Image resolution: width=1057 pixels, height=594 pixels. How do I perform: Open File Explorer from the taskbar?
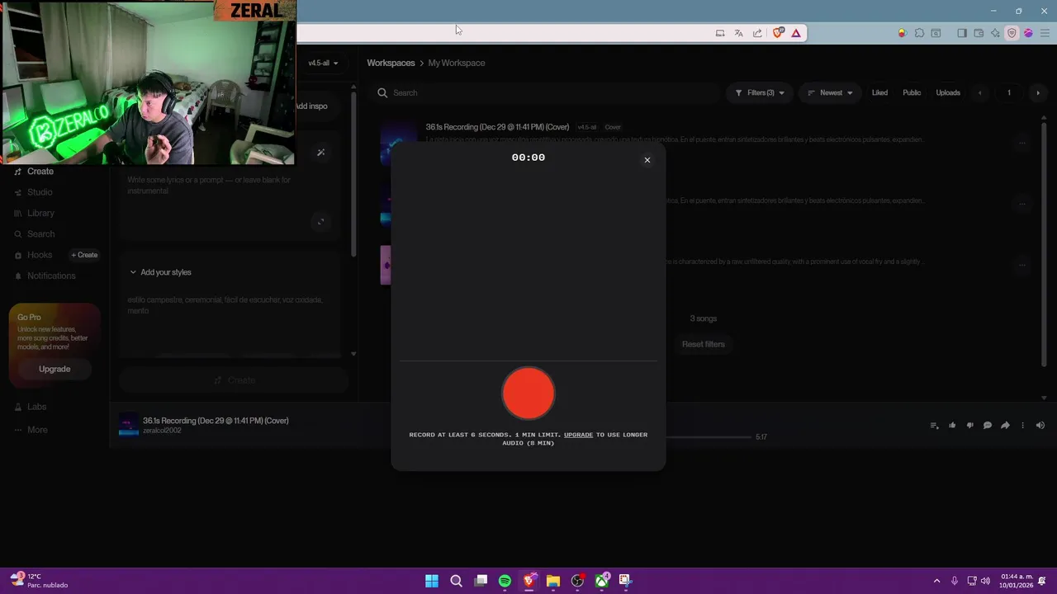pos(553,581)
